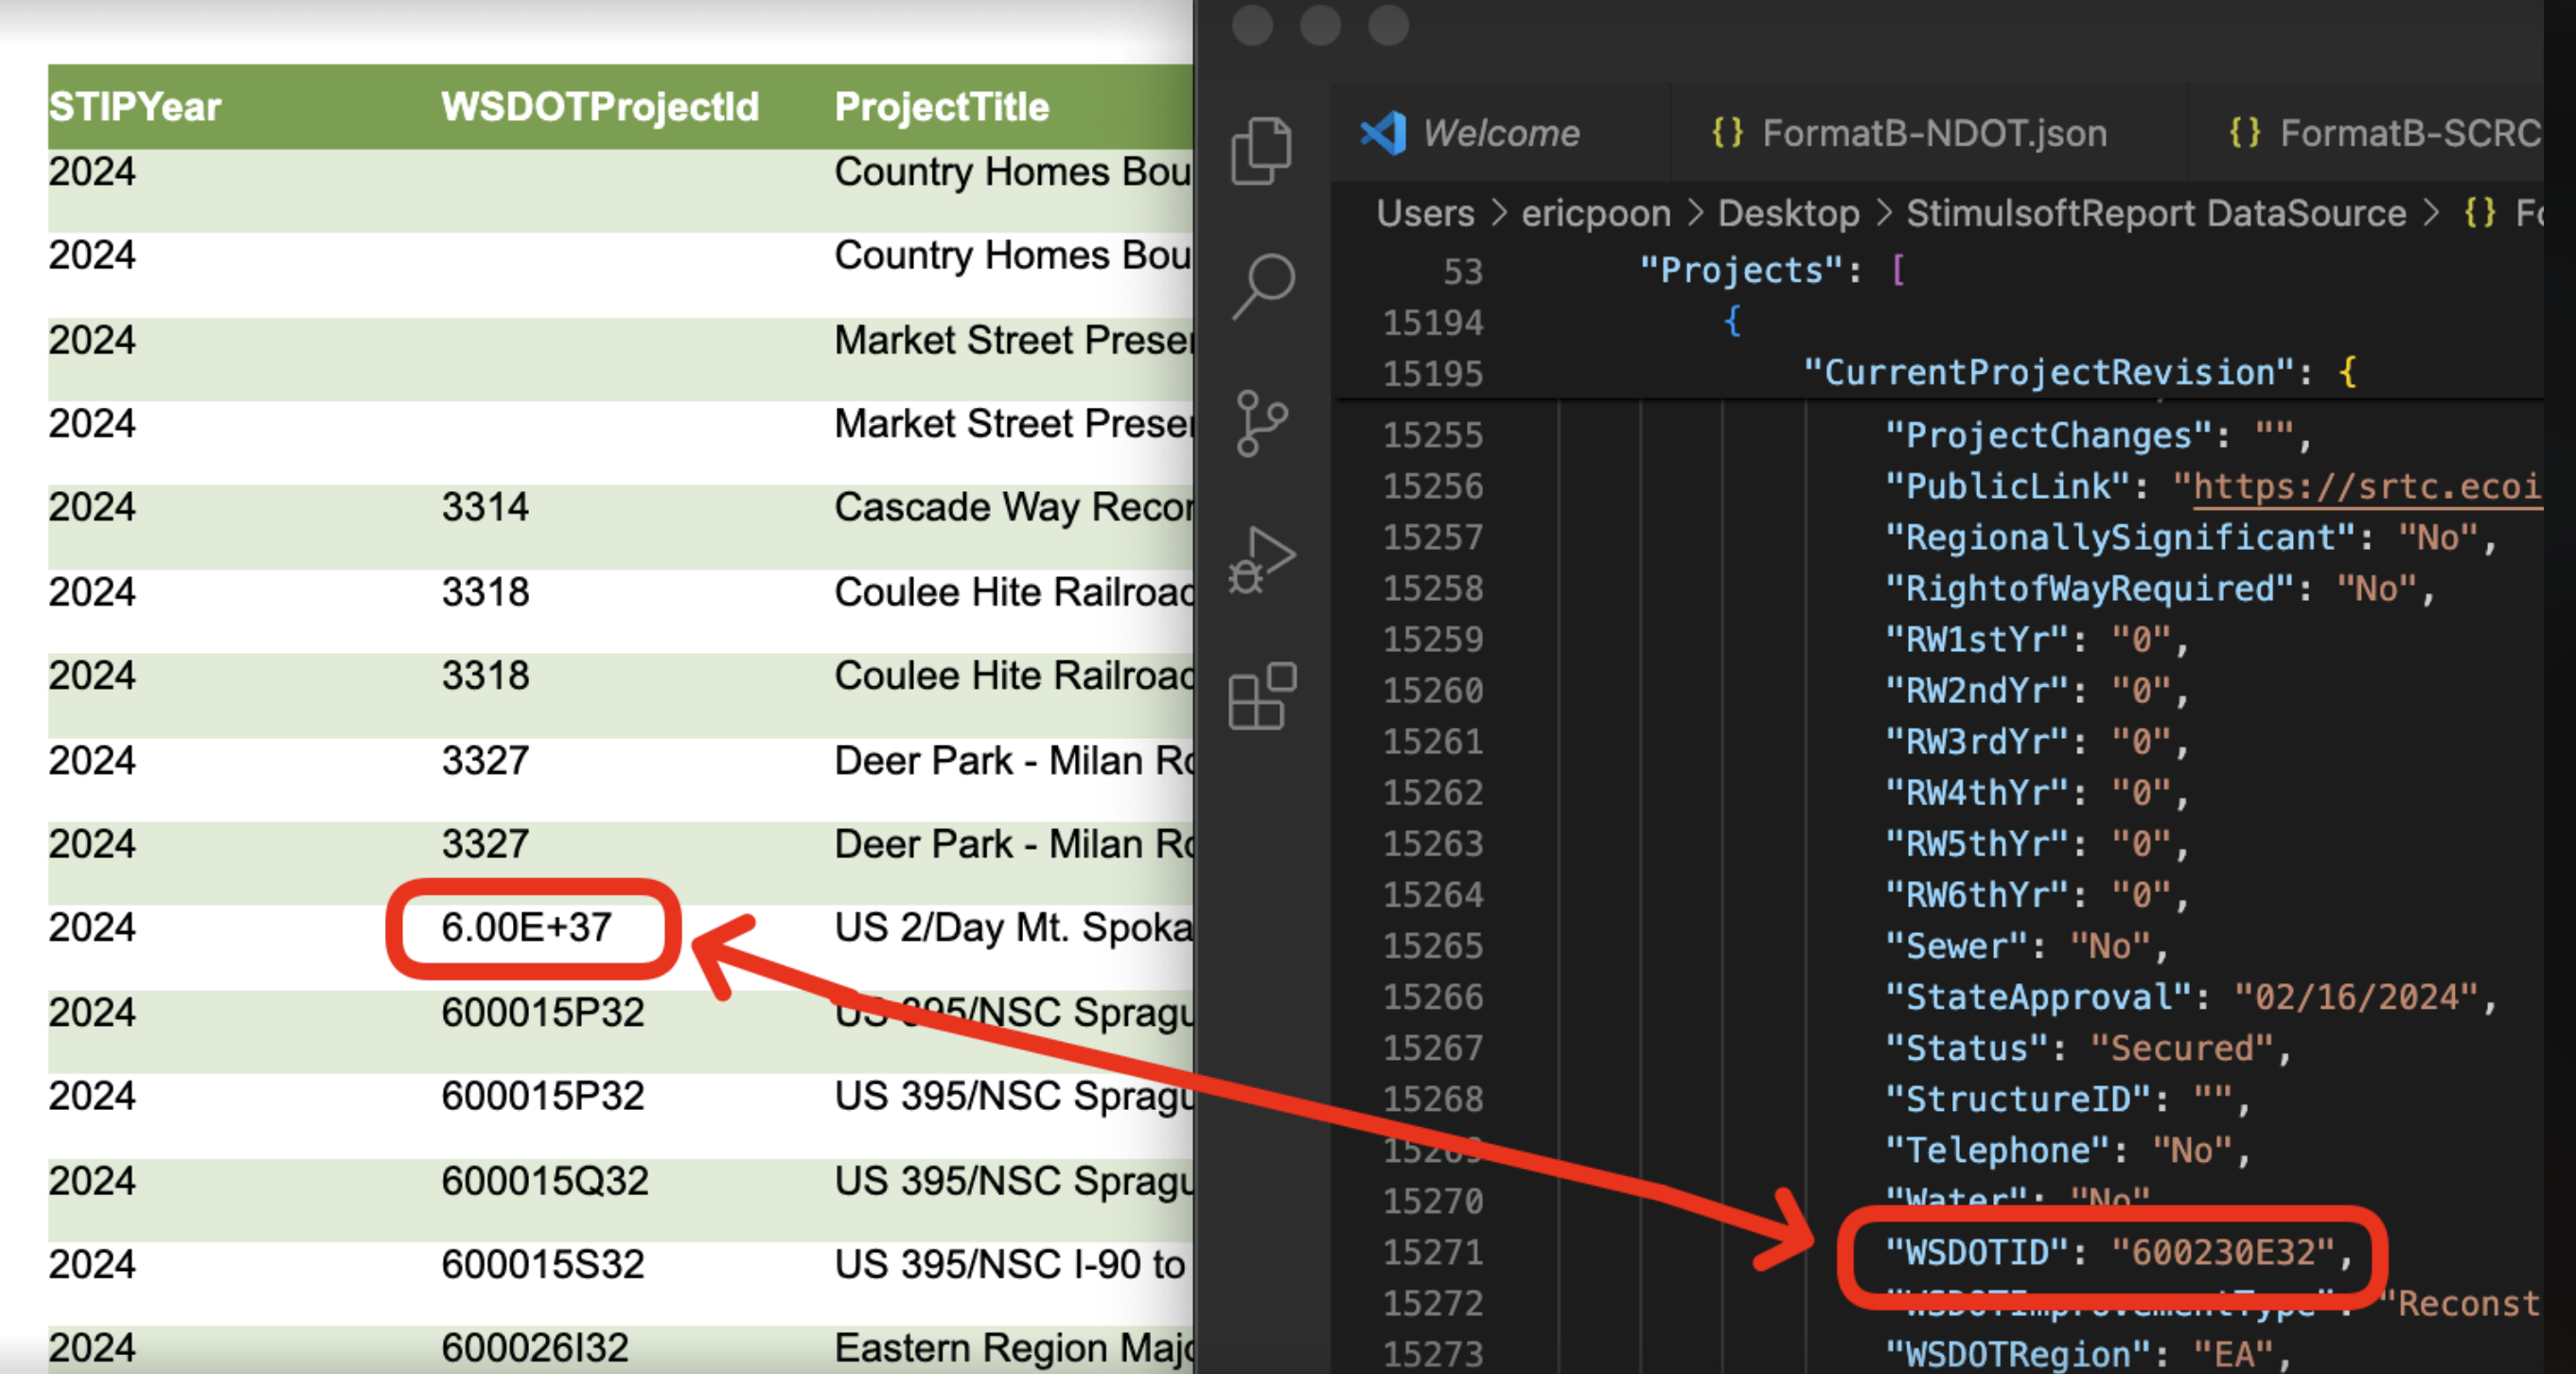The height and width of the screenshot is (1374, 2576).
Task: Click line number 15255 in the gutter
Action: click(1433, 435)
